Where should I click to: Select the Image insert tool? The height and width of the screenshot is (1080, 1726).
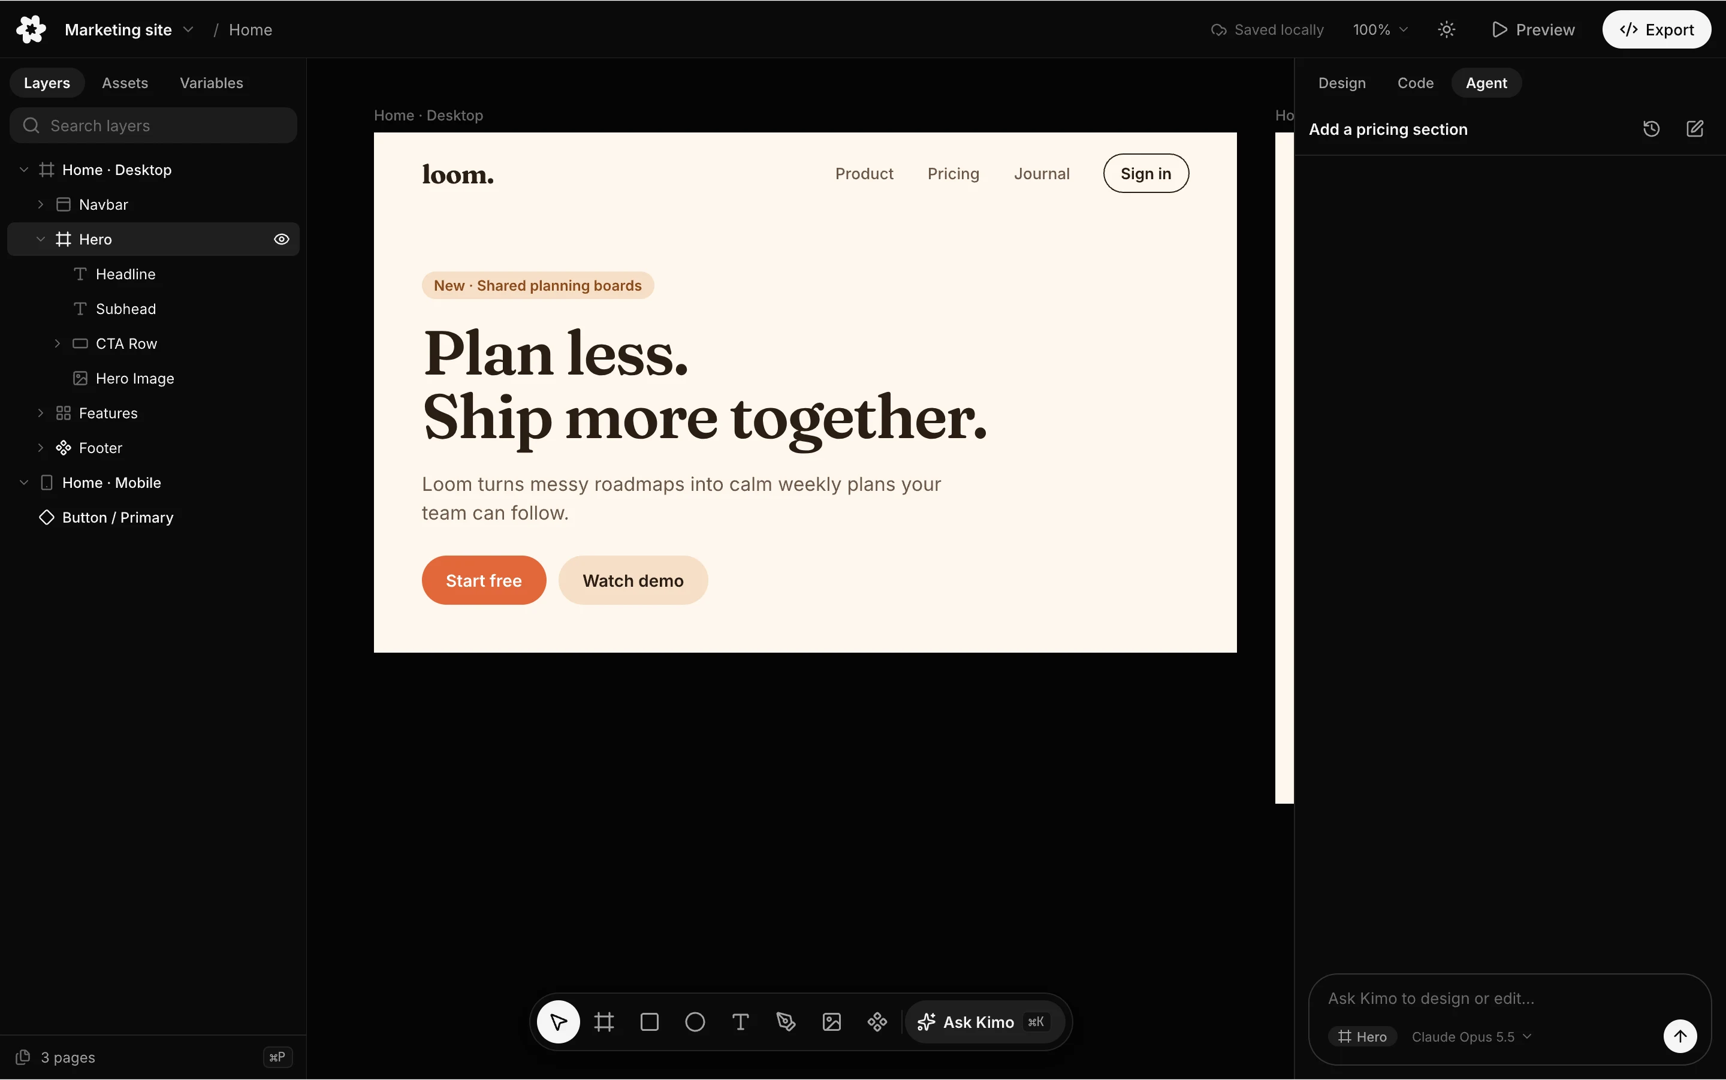point(831,1022)
